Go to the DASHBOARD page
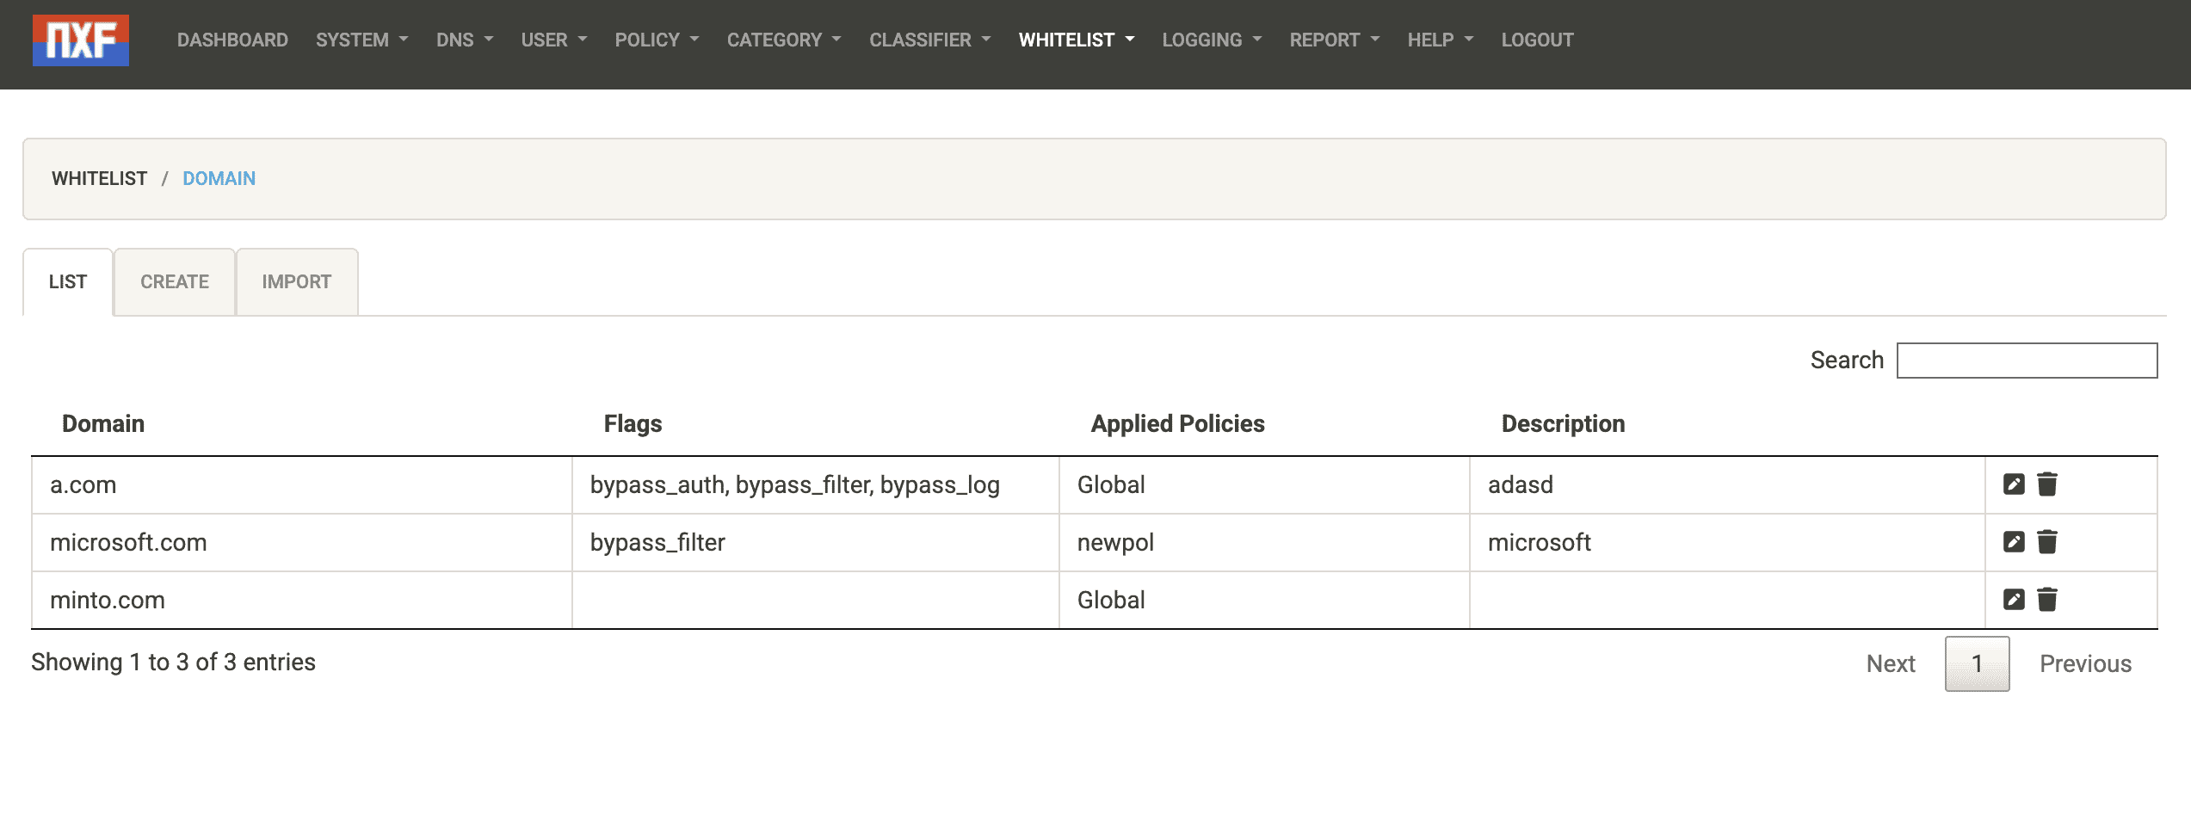Image resolution: width=2191 pixels, height=814 pixels. [232, 40]
